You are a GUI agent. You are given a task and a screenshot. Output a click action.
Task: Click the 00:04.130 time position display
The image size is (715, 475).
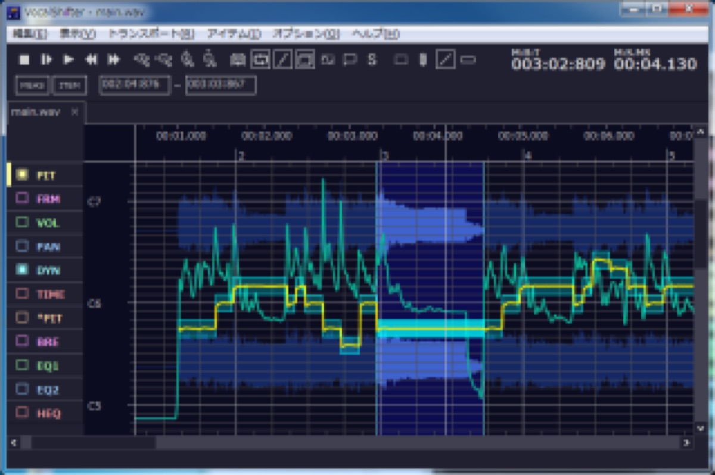click(x=656, y=63)
